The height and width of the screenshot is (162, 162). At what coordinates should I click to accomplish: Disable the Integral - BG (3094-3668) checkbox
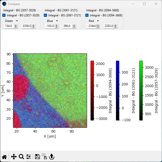(87, 15)
